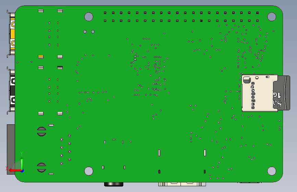Select the mounting hole nearest the axis triad
Image resolution: width=297 pixels, height=192 pixels.
pos(89,171)
